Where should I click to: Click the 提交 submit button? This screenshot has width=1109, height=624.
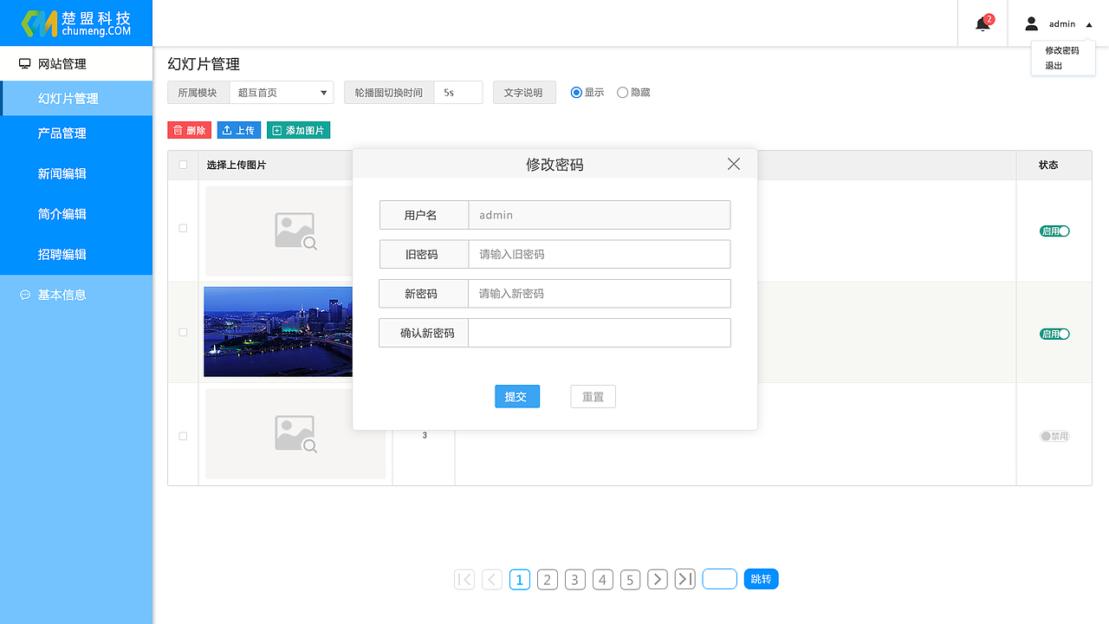517,396
